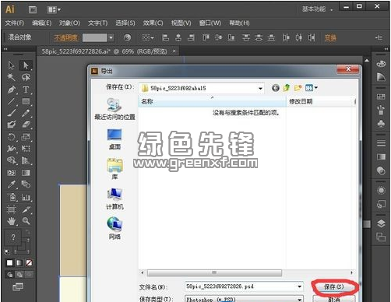Sort files by Date Modified column
The height and width of the screenshot is (302, 391).
pos(320,102)
